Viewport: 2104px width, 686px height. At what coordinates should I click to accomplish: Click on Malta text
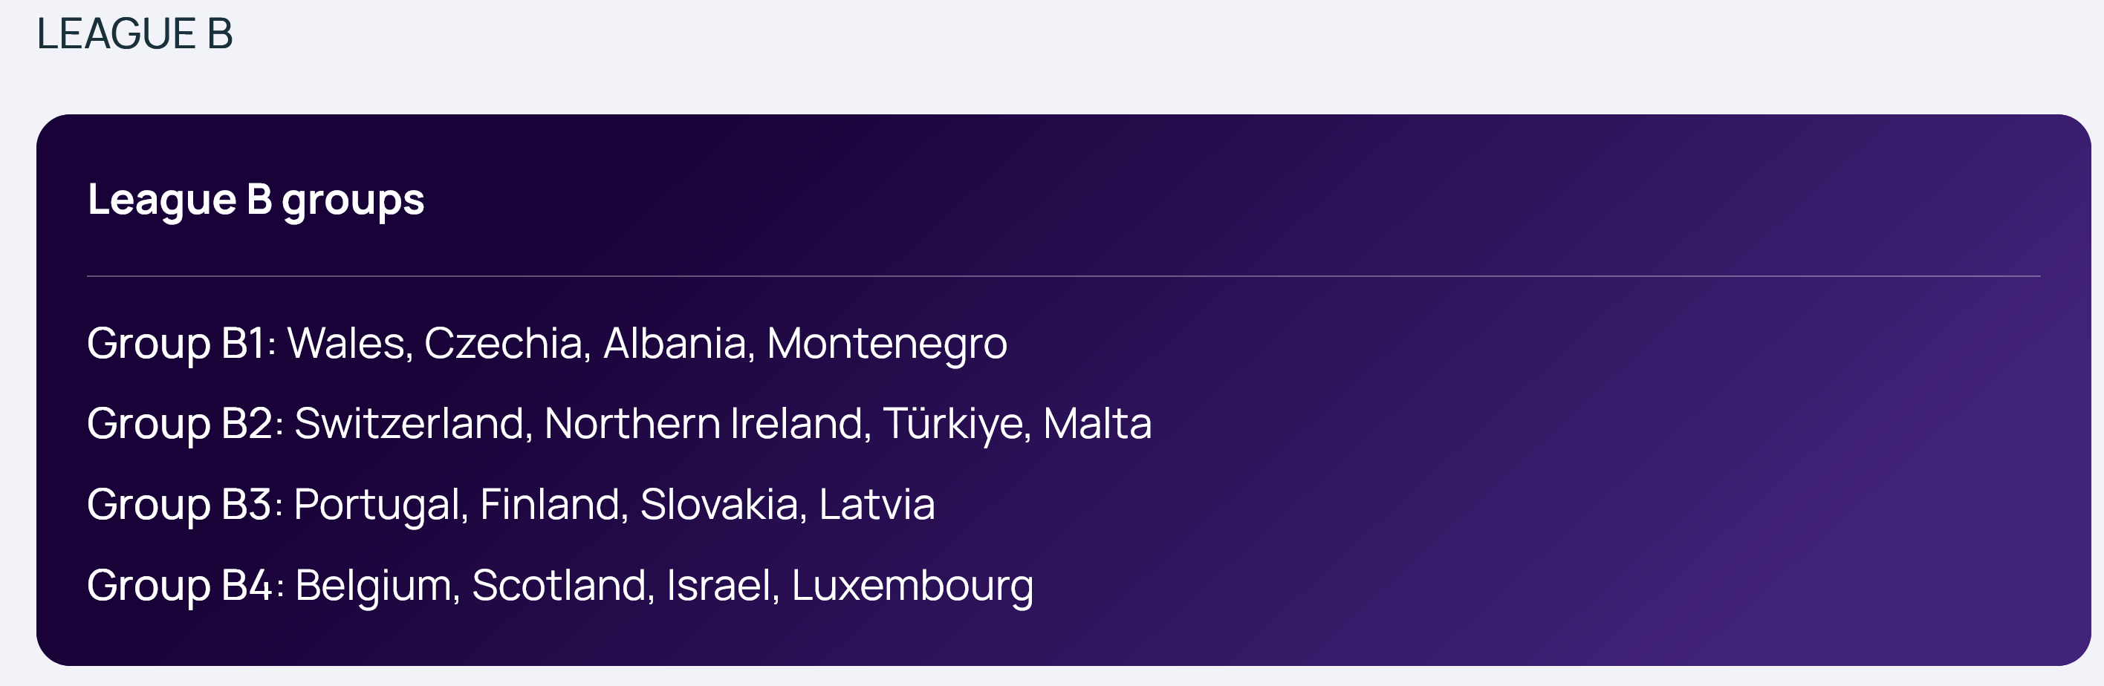click(x=1097, y=424)
